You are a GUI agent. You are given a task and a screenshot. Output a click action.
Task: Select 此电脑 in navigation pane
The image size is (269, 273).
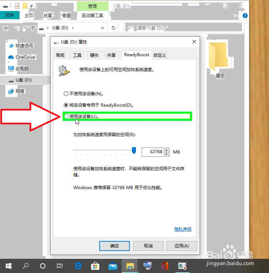pyautogui.click(x=18, y=68)
